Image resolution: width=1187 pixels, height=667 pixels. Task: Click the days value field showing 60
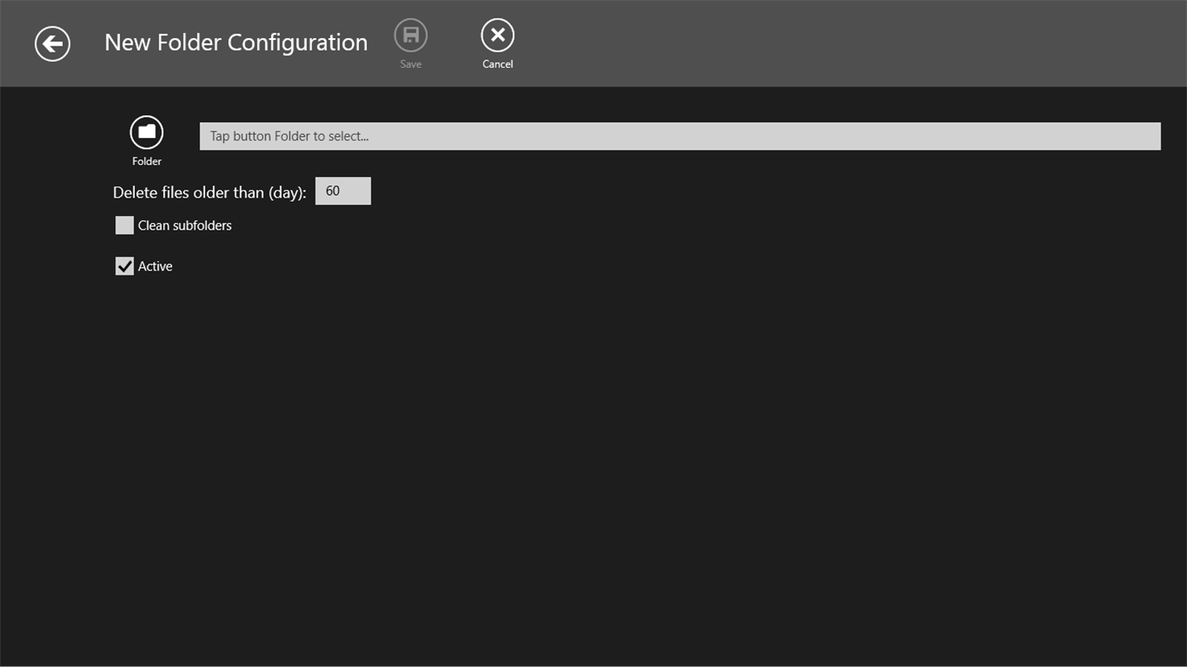point(343,191)
